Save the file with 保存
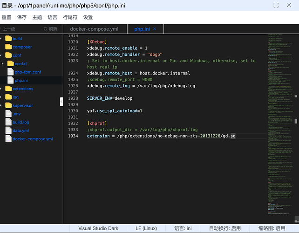 22,17
